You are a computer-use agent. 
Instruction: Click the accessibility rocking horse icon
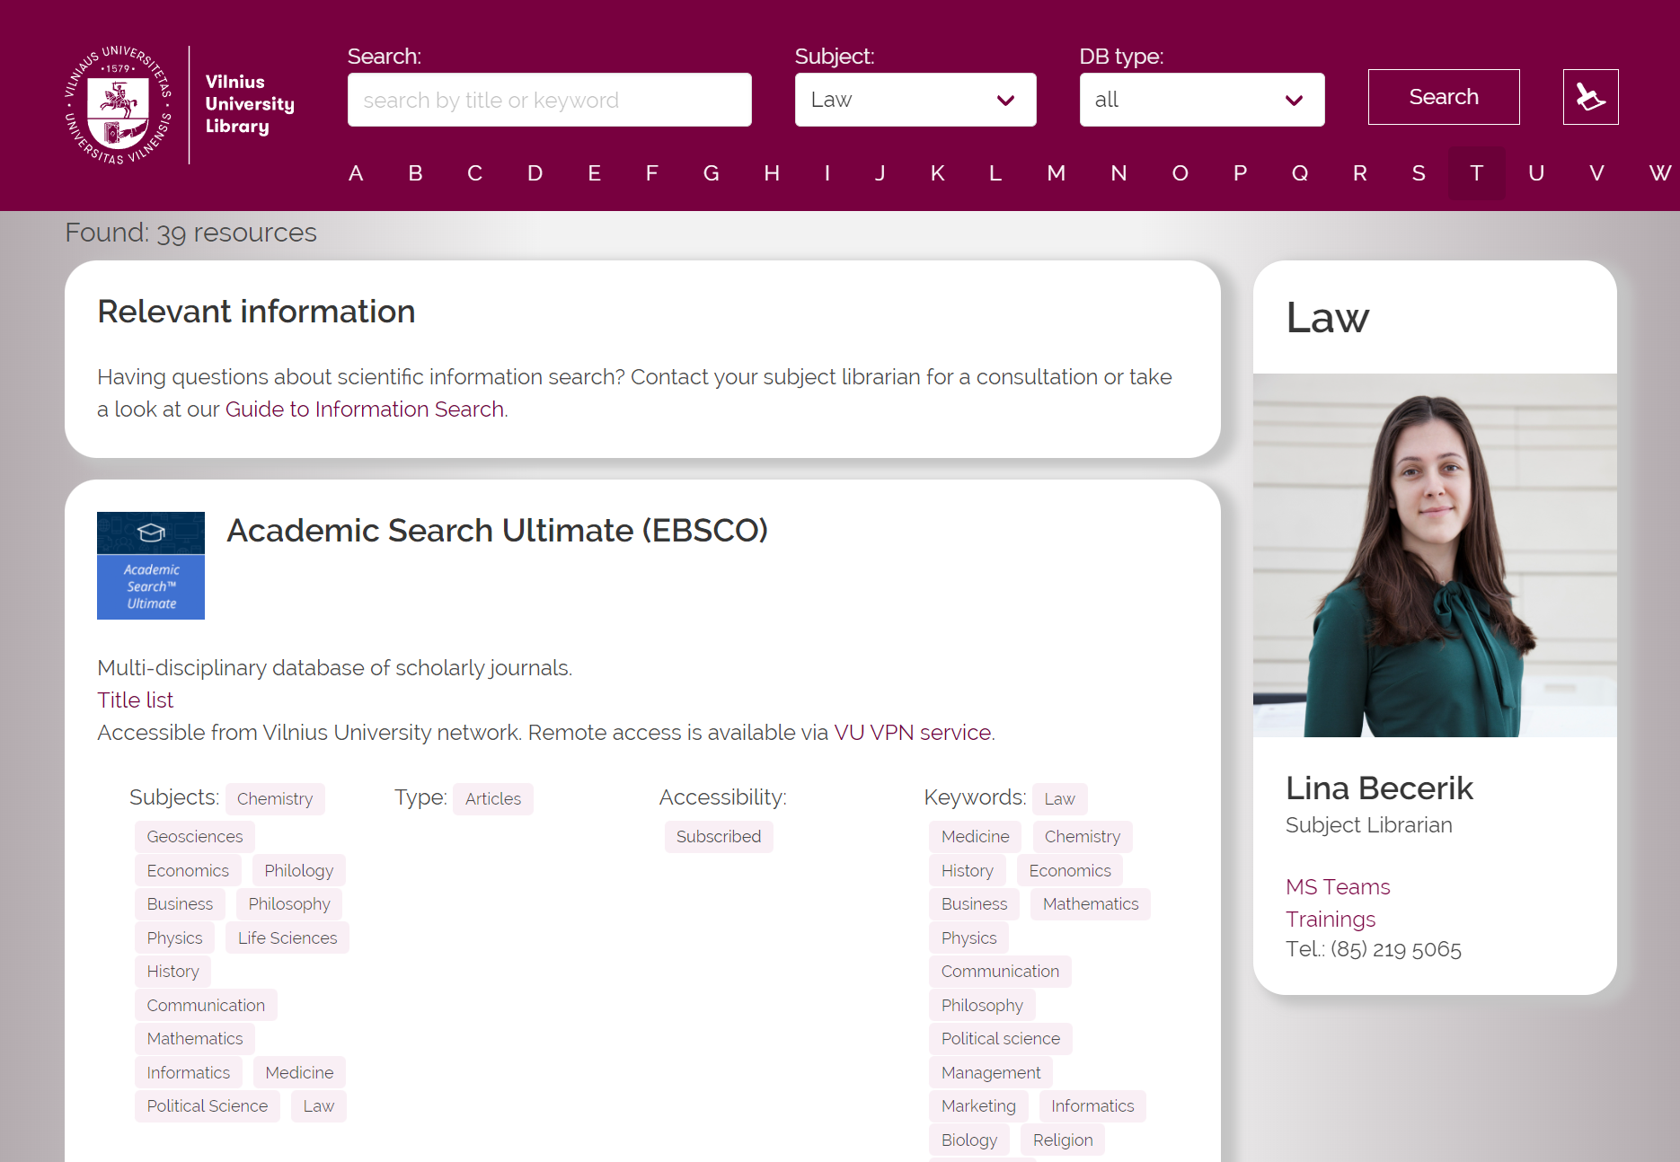coord(1589,97)
